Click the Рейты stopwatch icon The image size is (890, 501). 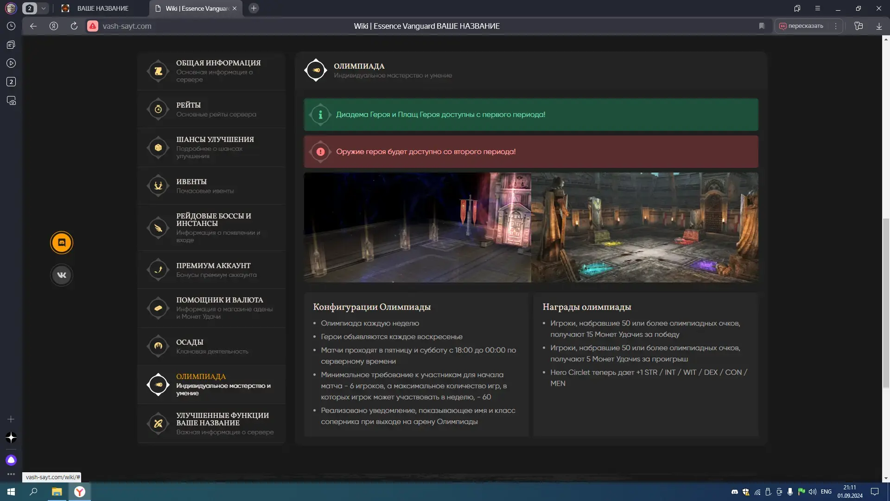(x=158, y=109)
